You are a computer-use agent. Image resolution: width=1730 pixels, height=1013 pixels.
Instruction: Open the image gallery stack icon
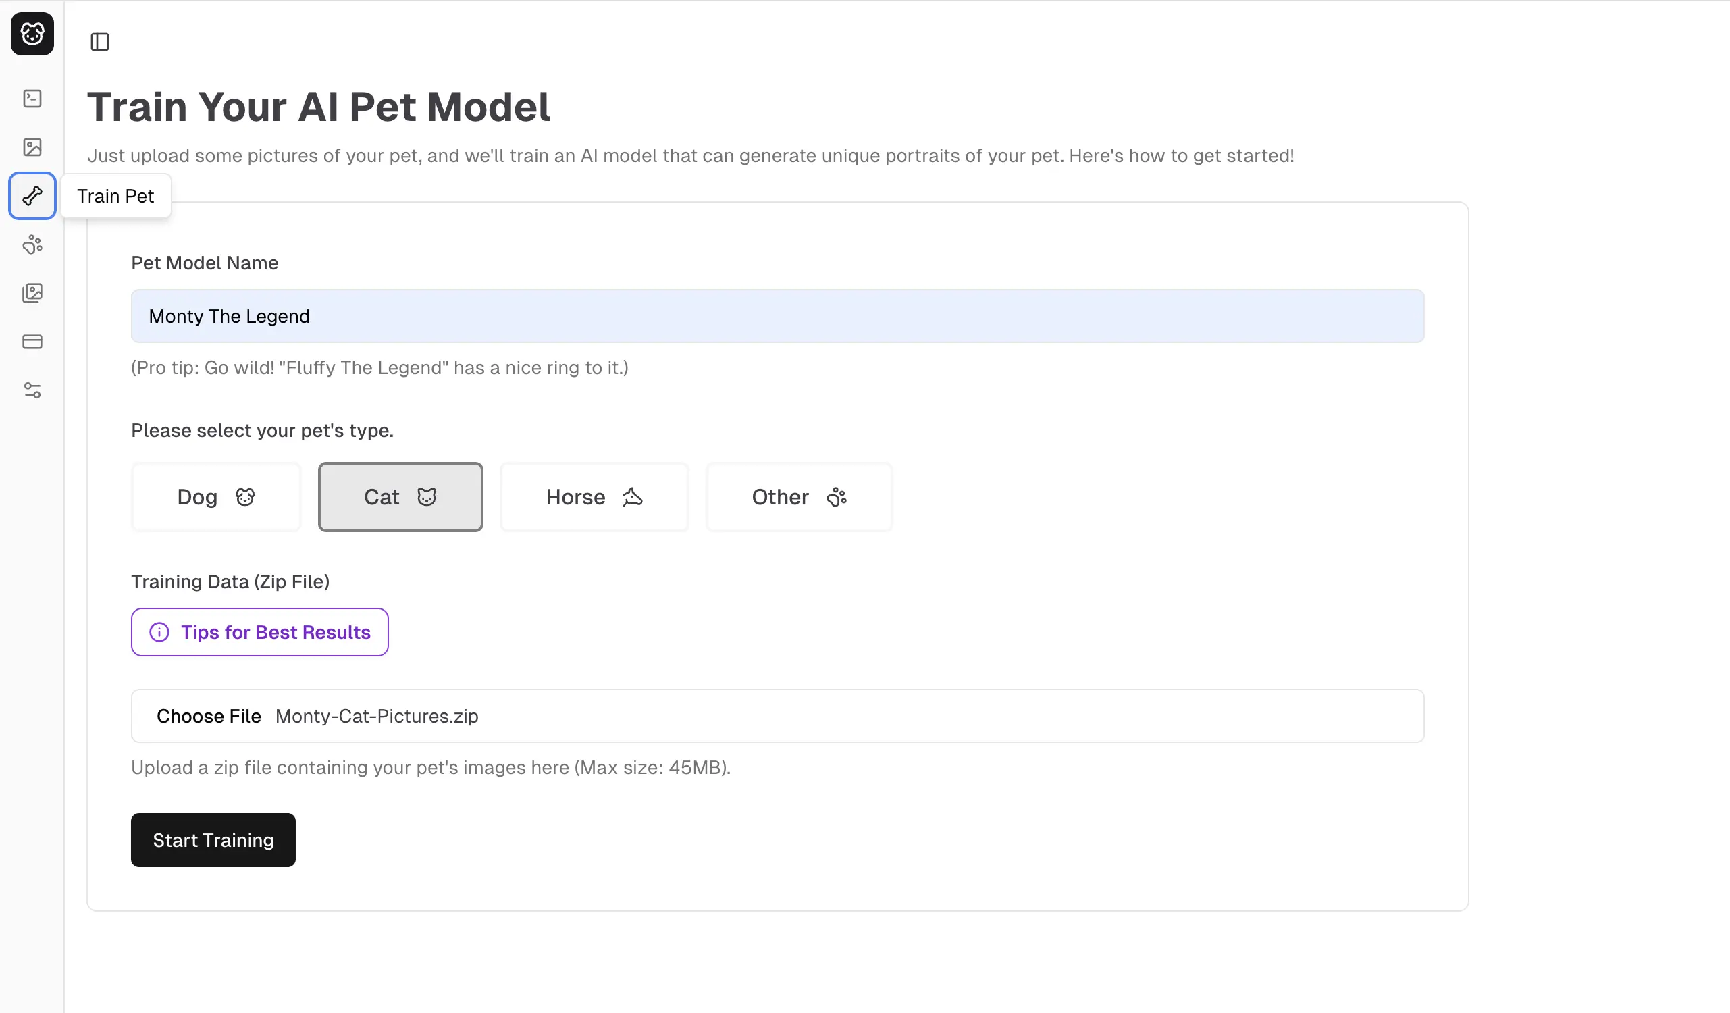32,293
